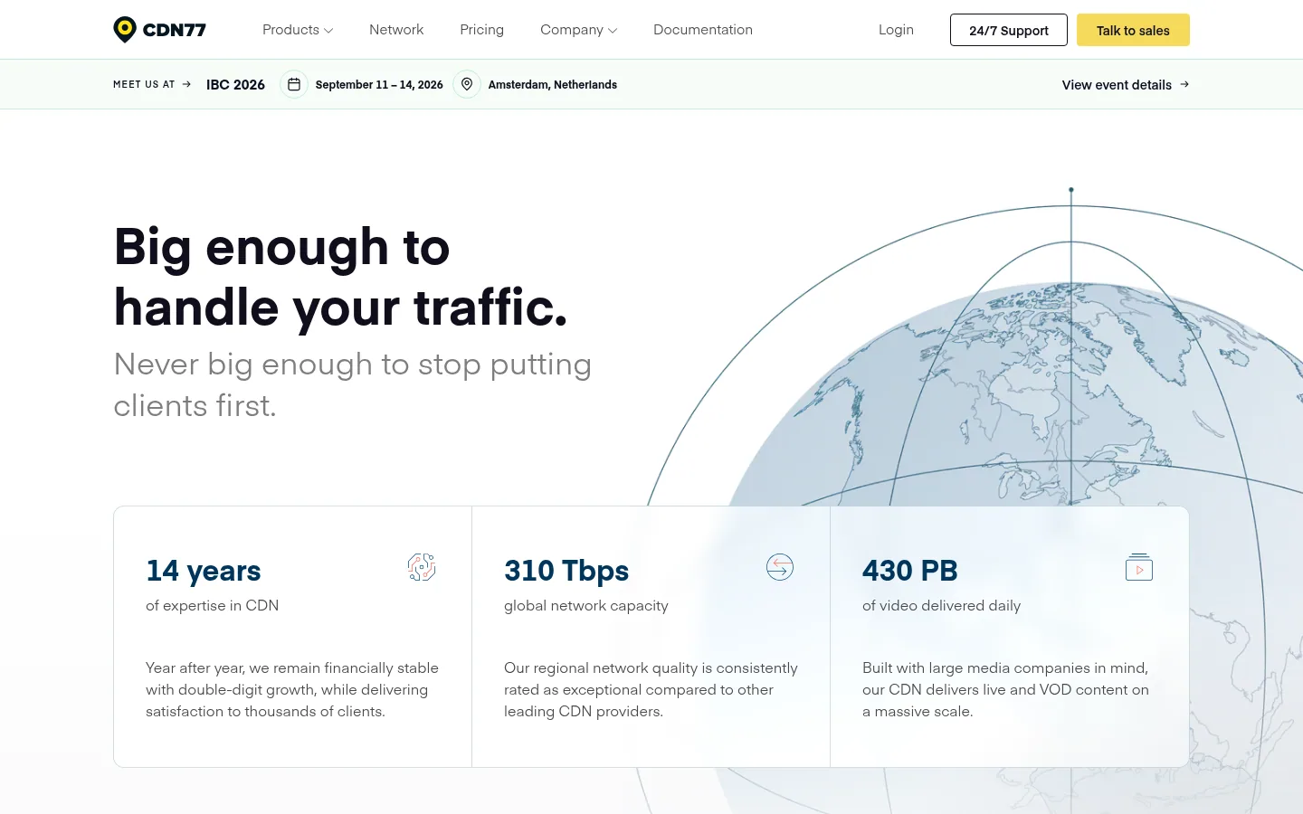This screenshot has width=1303, height=814.
Task: Click the transfer arrows icon in the 310 Tbps card
Action: (780, 567)
